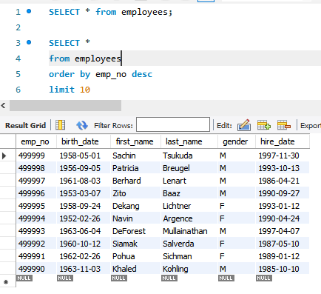Select hire date cell 1986-04-21
Viewport: 321px width, 294px height.
pos(283,181)
